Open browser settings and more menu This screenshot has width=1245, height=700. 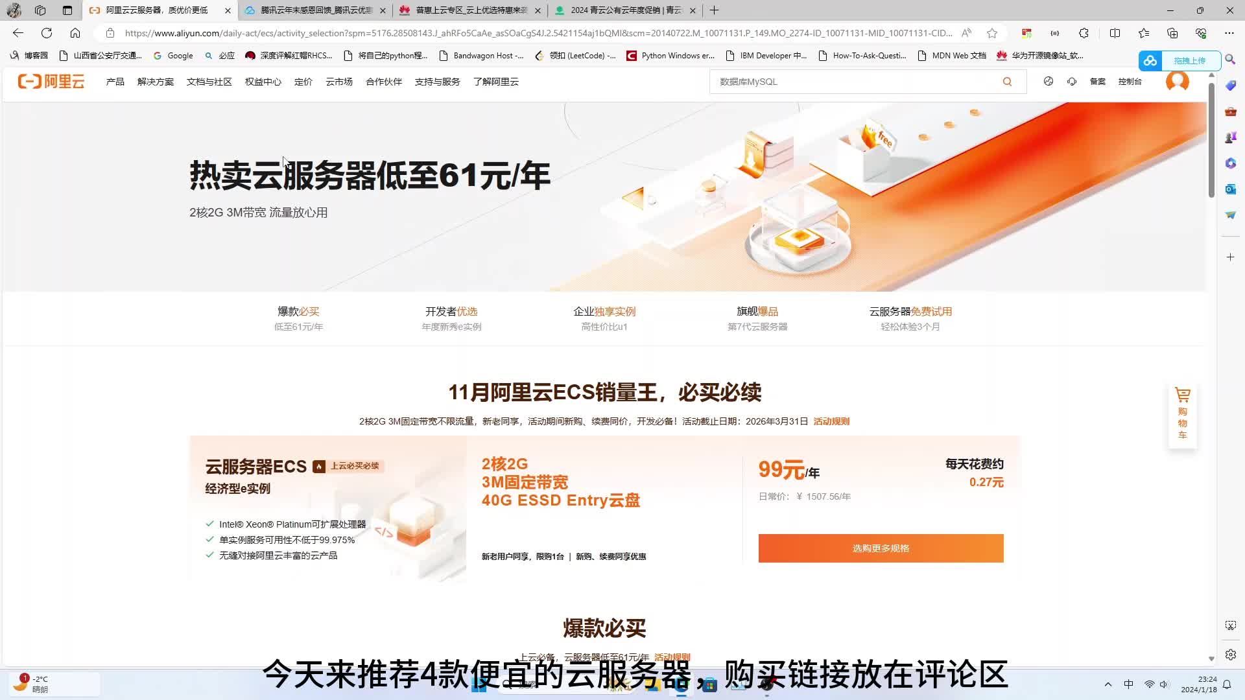pos(1229,33)
